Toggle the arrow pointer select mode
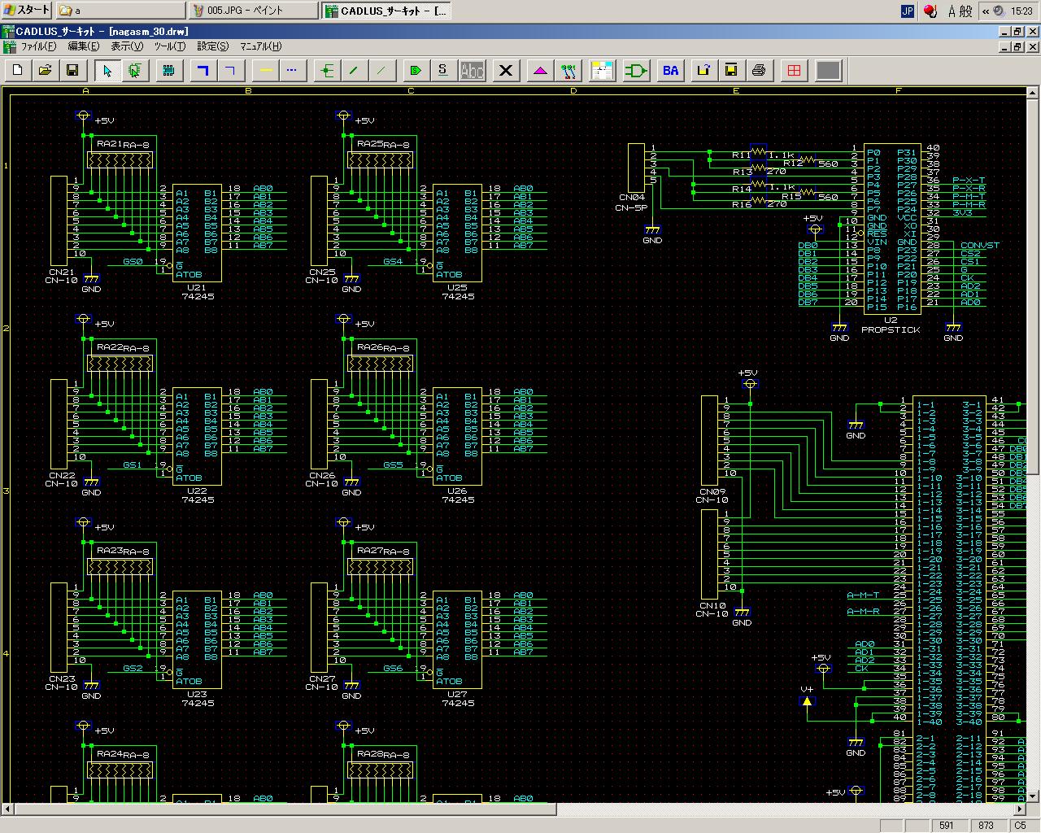1041x833 pixels. [x=107, y=71]
